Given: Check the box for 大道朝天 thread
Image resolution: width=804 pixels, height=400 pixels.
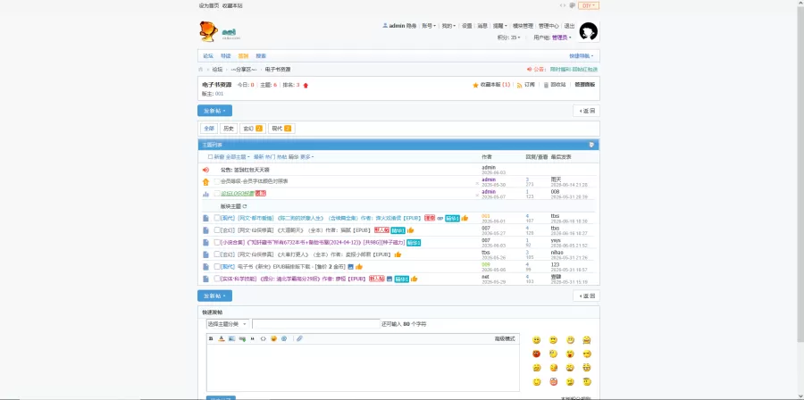Looking at the screenshot, I should pos(217,230).
